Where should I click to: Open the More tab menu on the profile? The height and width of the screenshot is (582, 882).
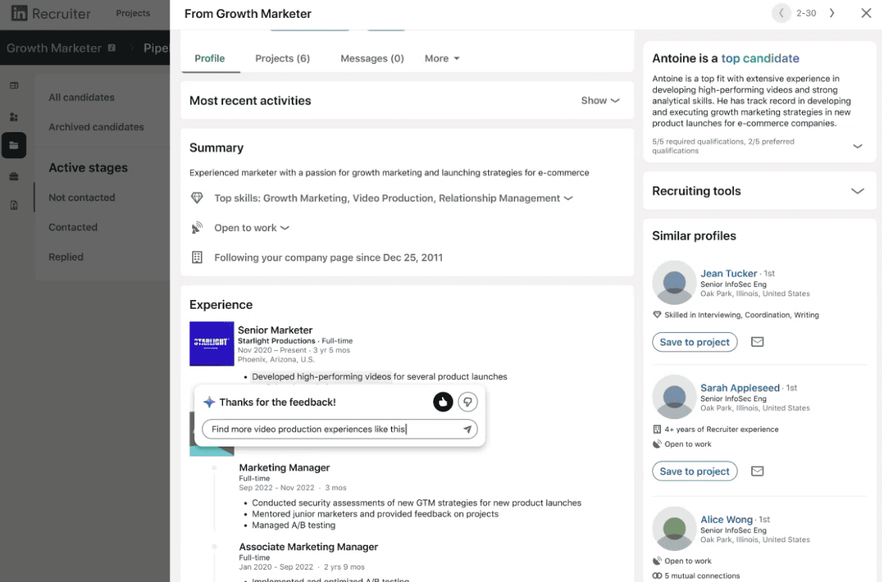pyautogui.click(x=441, y=58)
